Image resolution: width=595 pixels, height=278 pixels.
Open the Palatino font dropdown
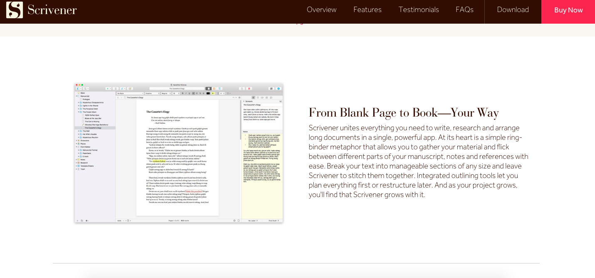tap(152, 93)
